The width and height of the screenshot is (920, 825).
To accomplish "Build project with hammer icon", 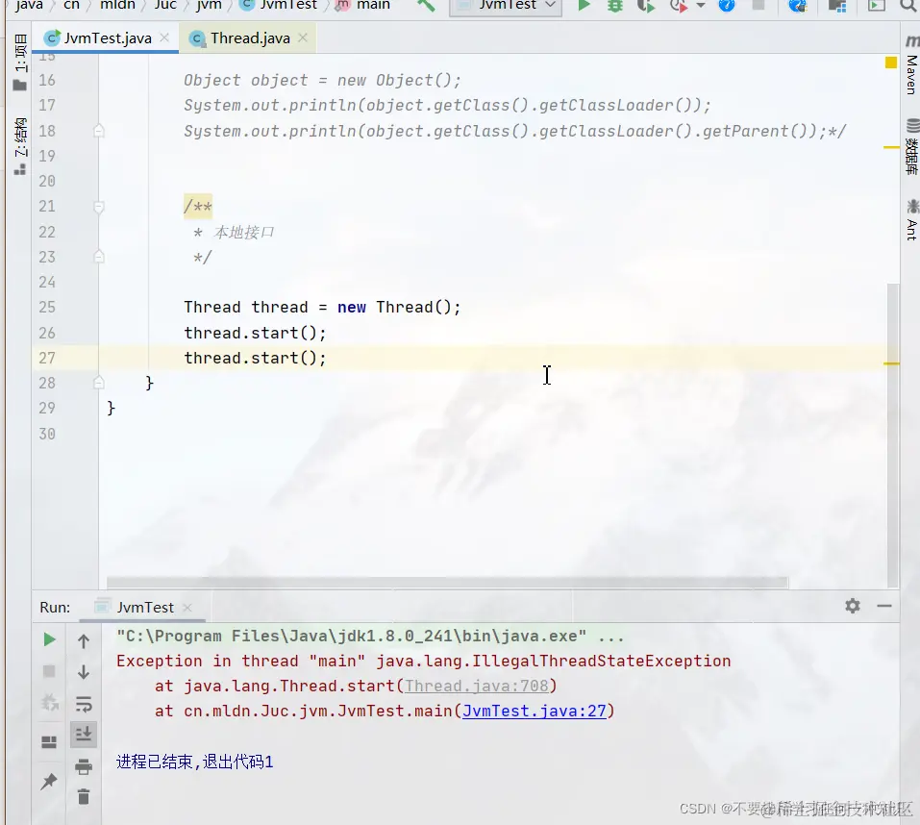I will pyautogui.click(x=426, y=5).
